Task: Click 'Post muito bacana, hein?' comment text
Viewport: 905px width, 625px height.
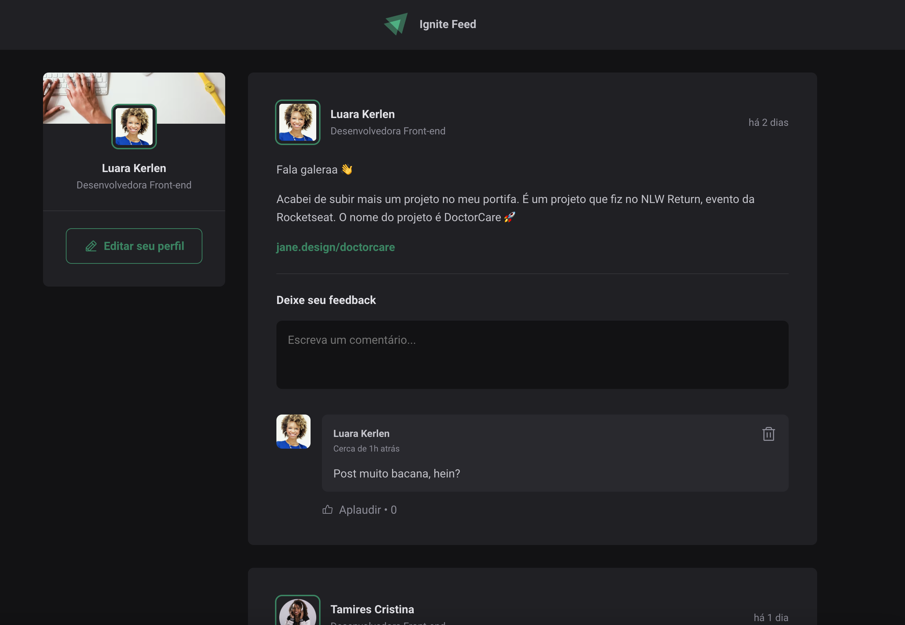Action: pyautogui.click(x=397, y=474)
